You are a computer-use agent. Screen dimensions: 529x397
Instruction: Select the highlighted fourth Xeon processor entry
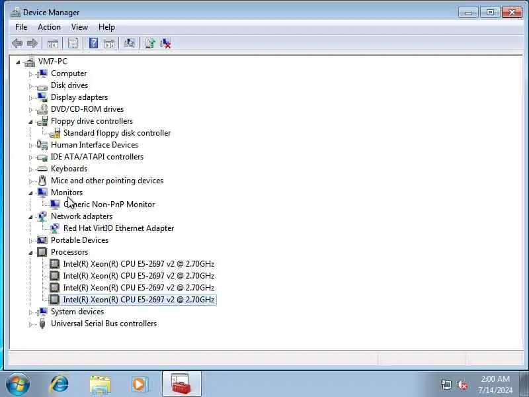point(139,300)
